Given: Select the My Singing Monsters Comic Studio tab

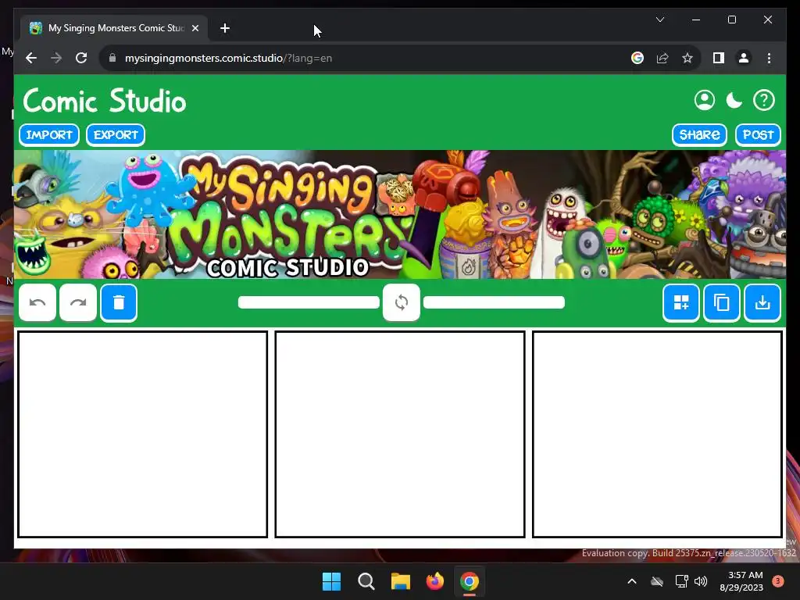Looking at the screenshot, I should click(116, 28).
